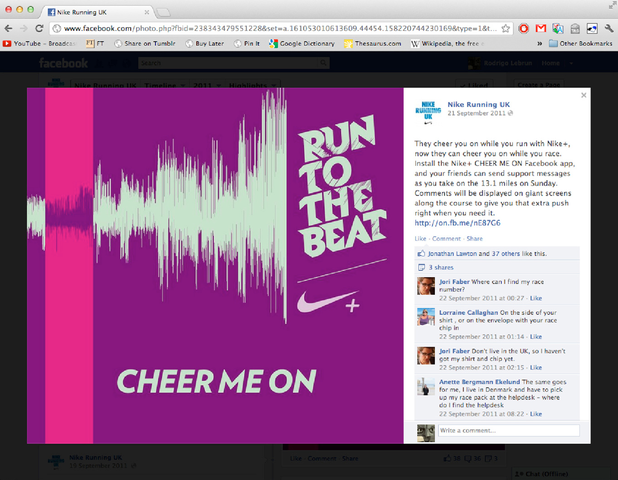Click the shares icon beside 3 shares

pyautogui.click(x=421, y=267)
